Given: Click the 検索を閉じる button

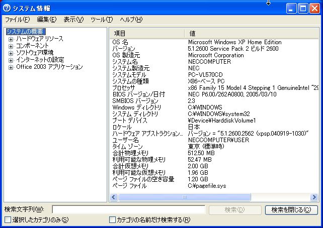Looking at the screenshot, I should 291,209.
